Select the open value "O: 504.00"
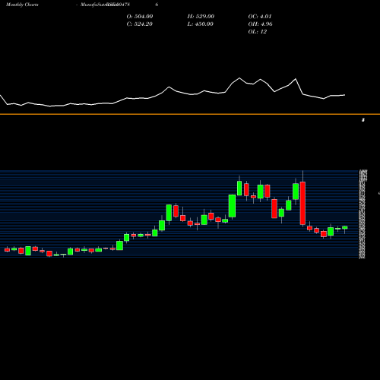380x380 pixels. point(140,17)
